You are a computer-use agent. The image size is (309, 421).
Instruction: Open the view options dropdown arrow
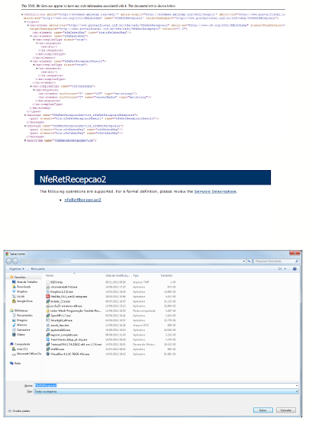point(285,268)
